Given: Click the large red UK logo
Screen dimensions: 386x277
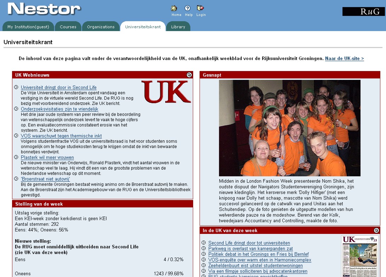Looking at the screenshot, I should (166, 92).
